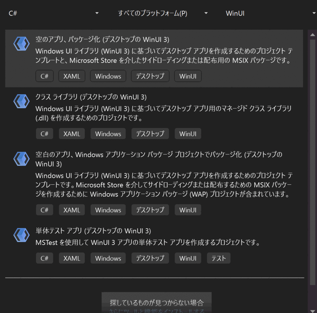Click the Windows tag under 単体テスト アプリ
317x313 pixels.
[x=108, y=258]
